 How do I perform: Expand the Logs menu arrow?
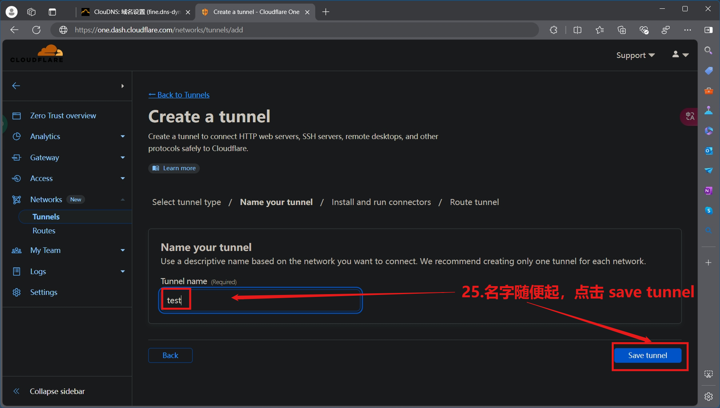pyautogui.click(x=123, y=271)
